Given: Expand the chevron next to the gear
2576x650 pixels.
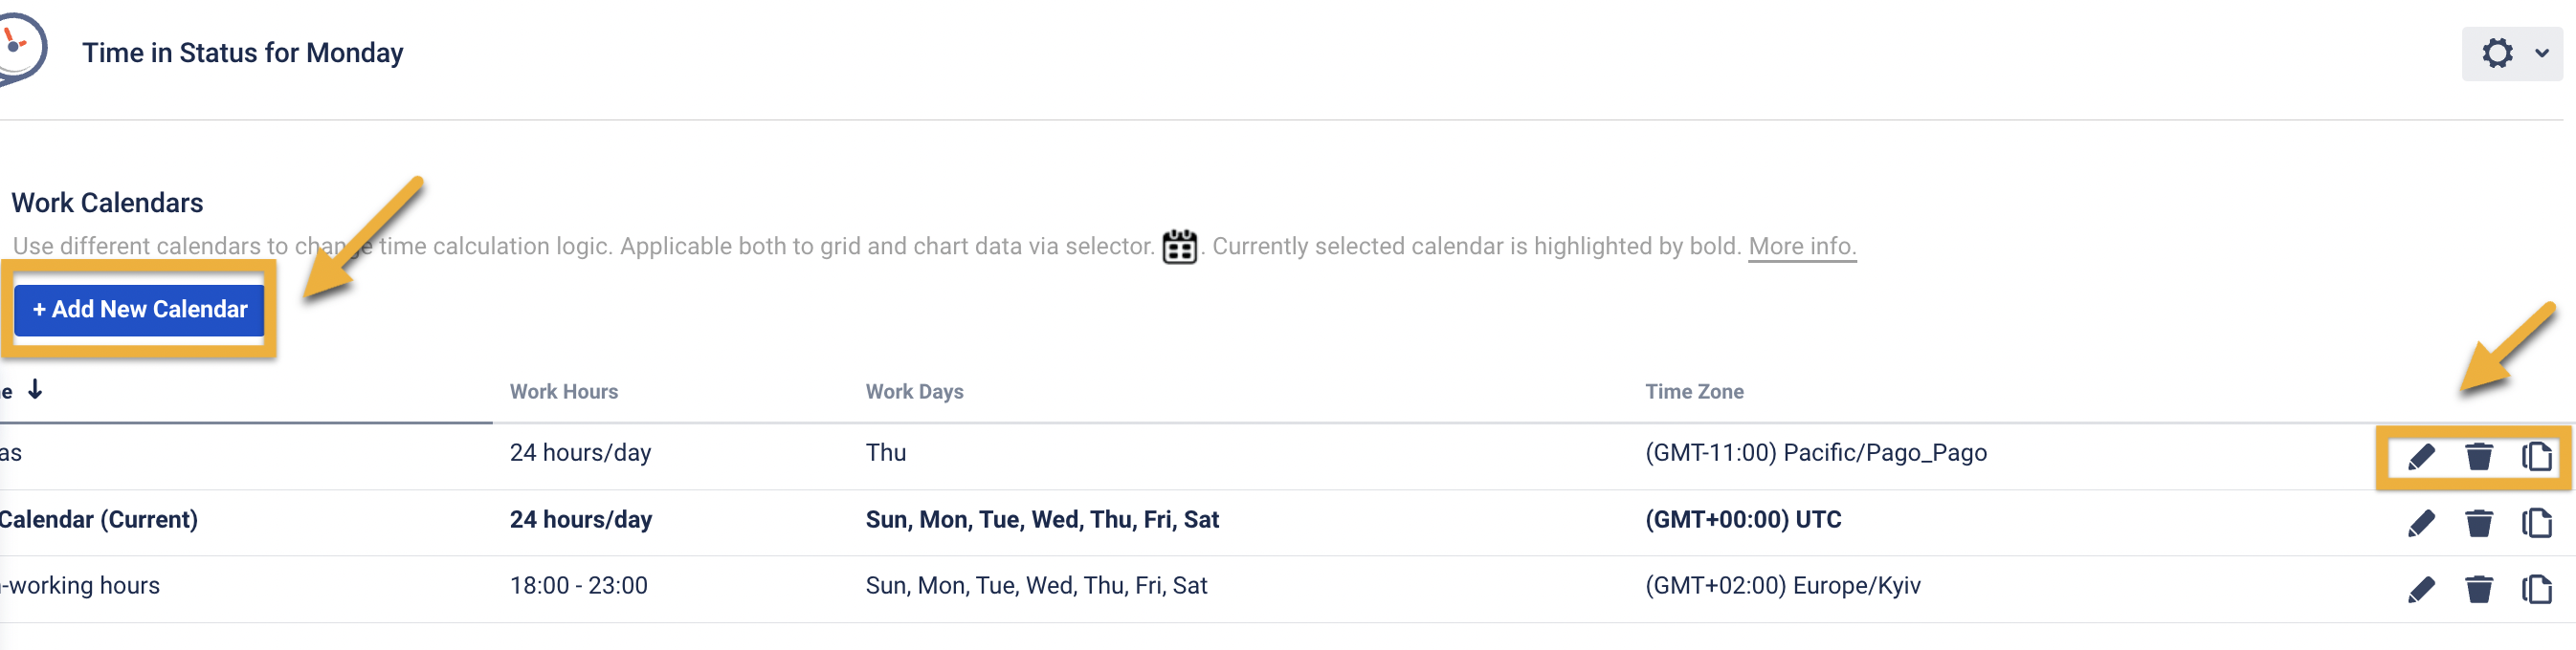Looking at the screenshot, I should pyautogui.click(x=2542, y=53).
